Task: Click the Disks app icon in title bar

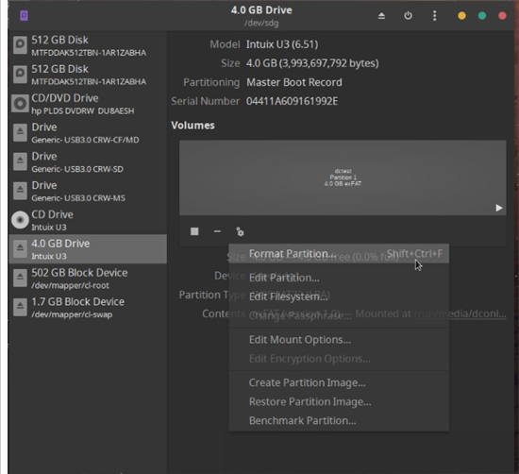Action: click(x=24, y=15)
